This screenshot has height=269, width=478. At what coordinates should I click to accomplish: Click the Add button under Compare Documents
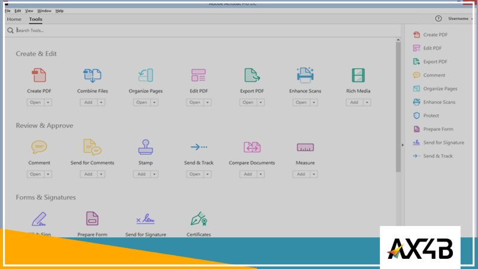coord(248,174)
